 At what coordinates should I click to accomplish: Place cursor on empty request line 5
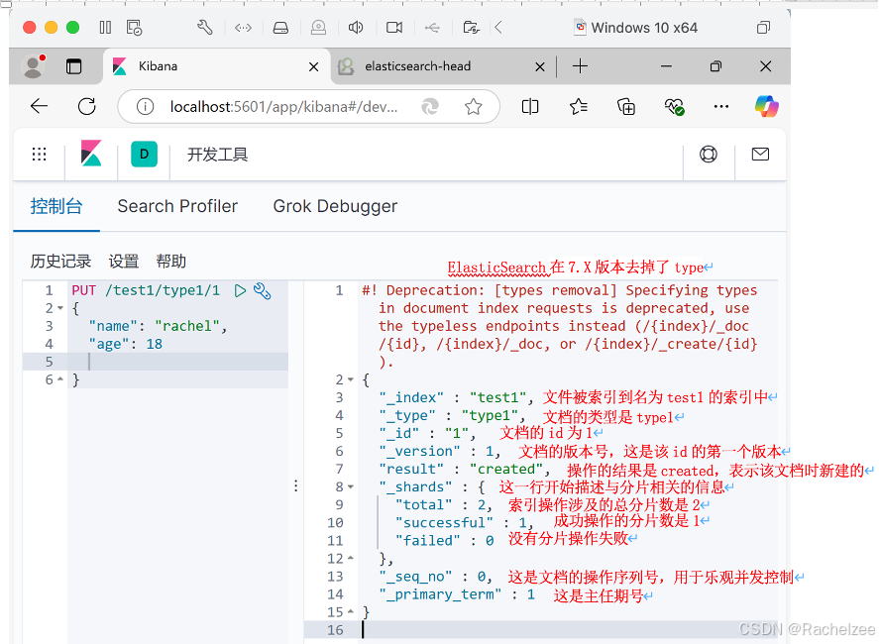click(x=177, y=362)
